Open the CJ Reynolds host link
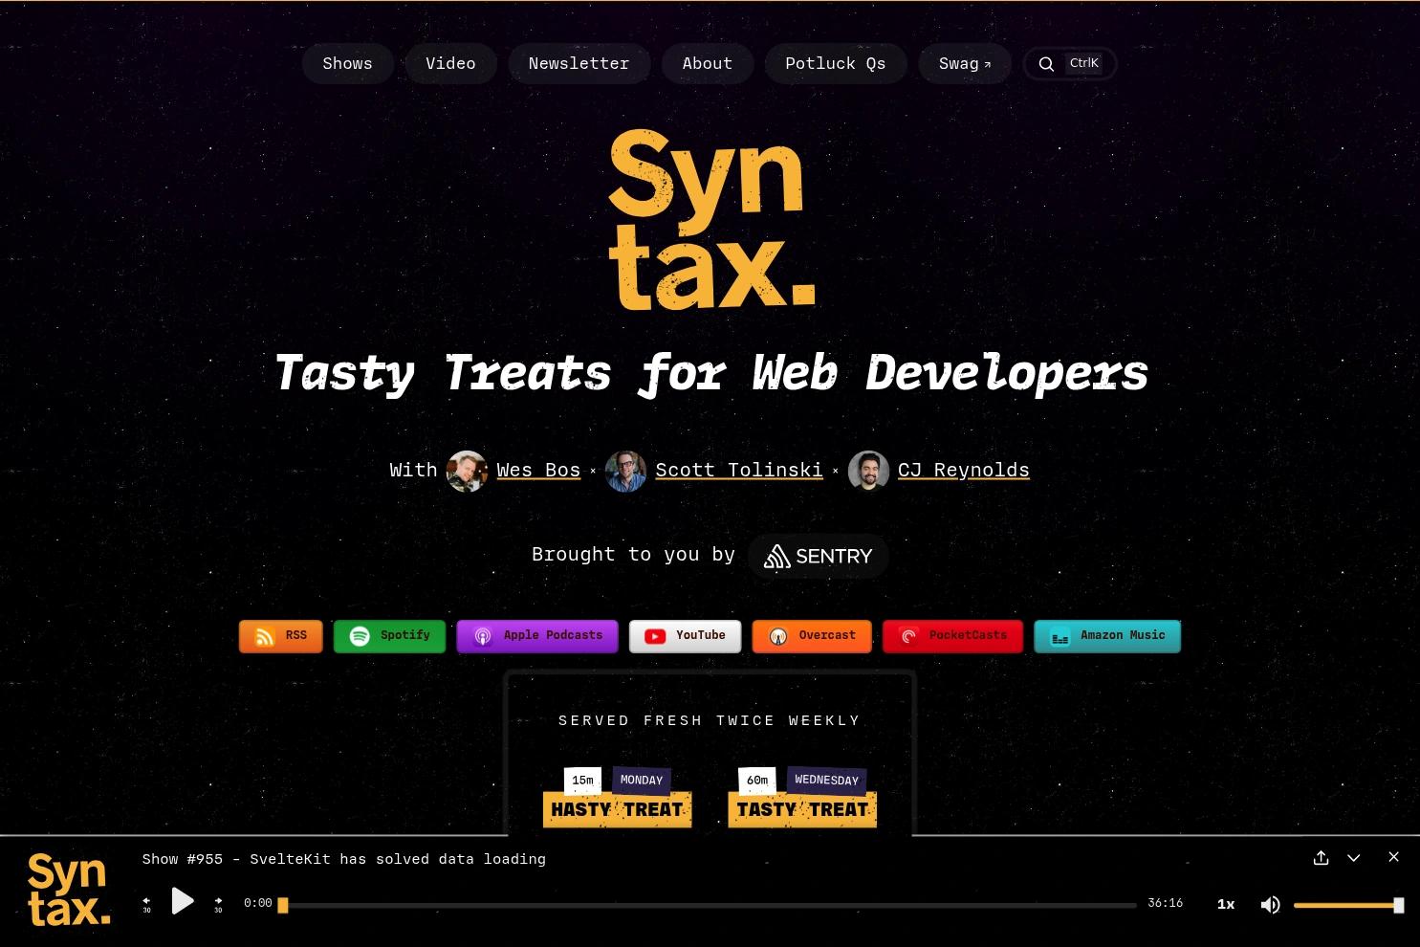The height and width of the screenshot is (947, 1420). (x=963, y=470)
